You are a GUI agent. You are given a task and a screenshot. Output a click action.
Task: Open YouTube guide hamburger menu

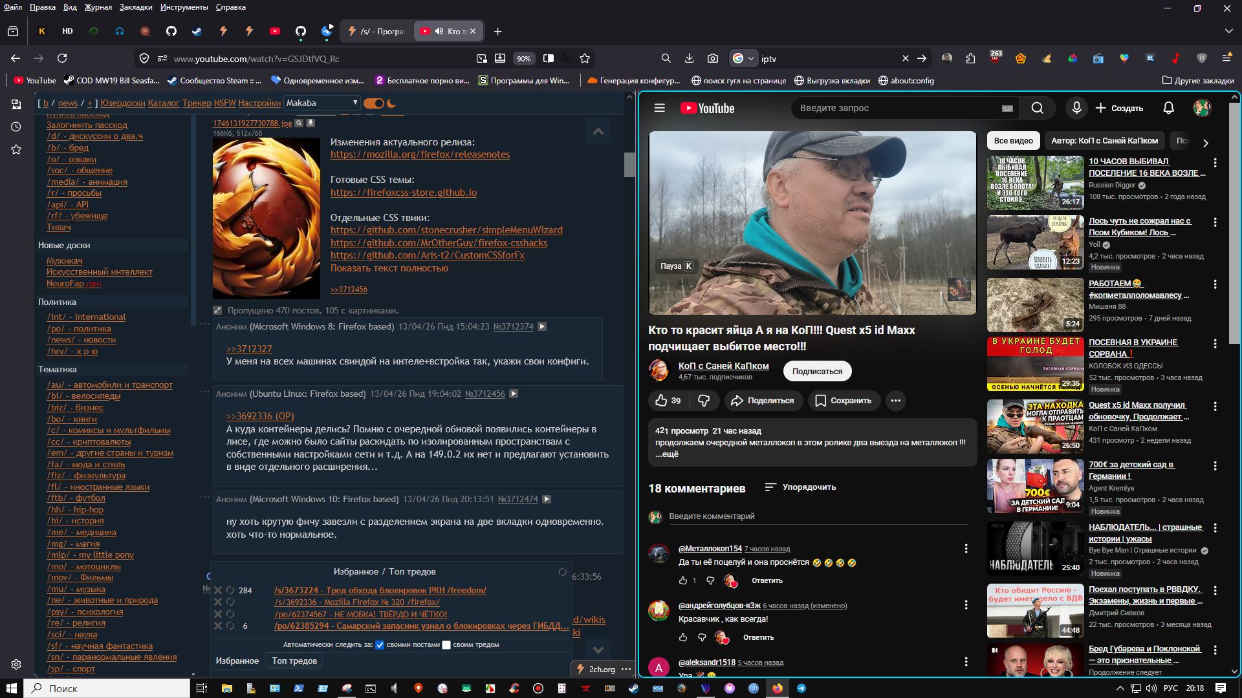[x=659, y=108]
